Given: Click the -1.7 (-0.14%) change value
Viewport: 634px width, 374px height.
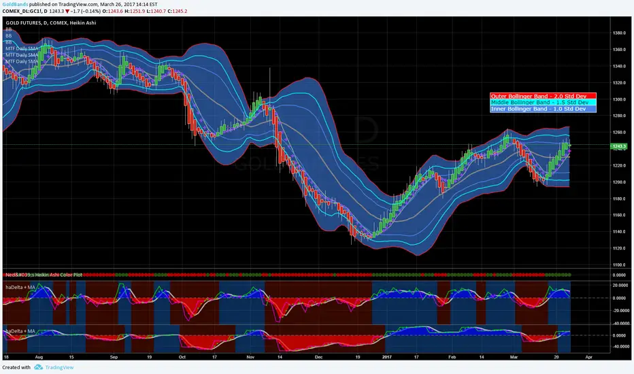Looking at the screenshot, I should 86,12.
